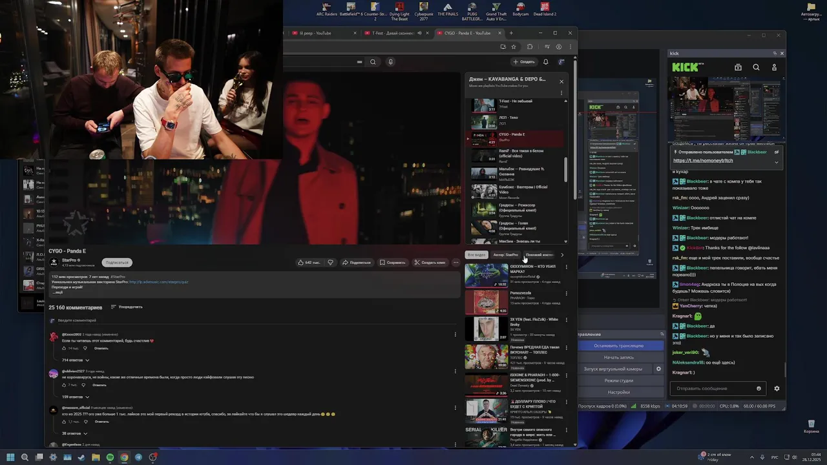
Task: Open OXXXYMIRON suggested video thumbnail
Action: tap(487, 275)
